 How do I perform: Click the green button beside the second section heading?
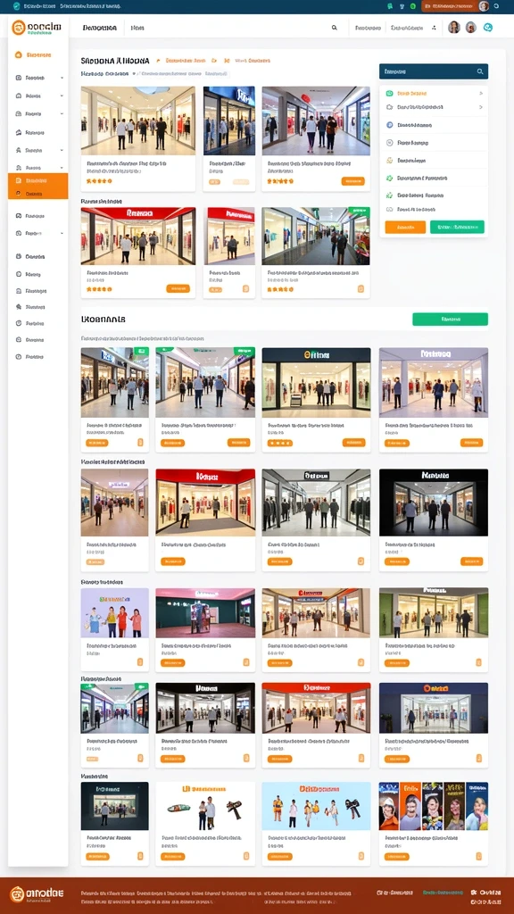click(x=450, y=320)
